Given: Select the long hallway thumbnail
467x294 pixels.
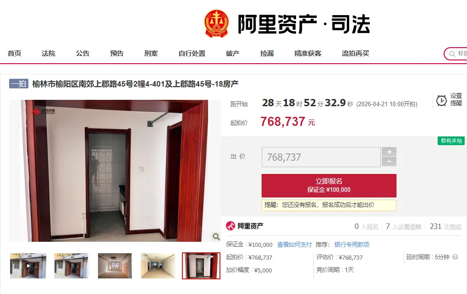Looking at the screenshot, I should [158, 266].
